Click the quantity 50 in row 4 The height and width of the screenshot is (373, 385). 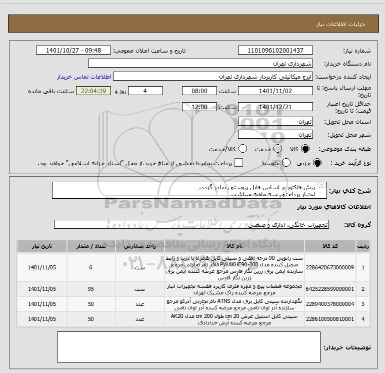(x=91, y=319)
